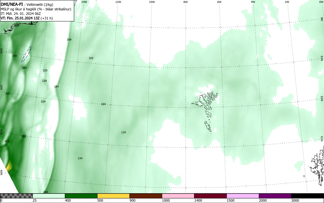The width and height of the screenshot is (324, 203).
Task: Select the black above-3000 legend swatch
Action: (x=307, y=196)
